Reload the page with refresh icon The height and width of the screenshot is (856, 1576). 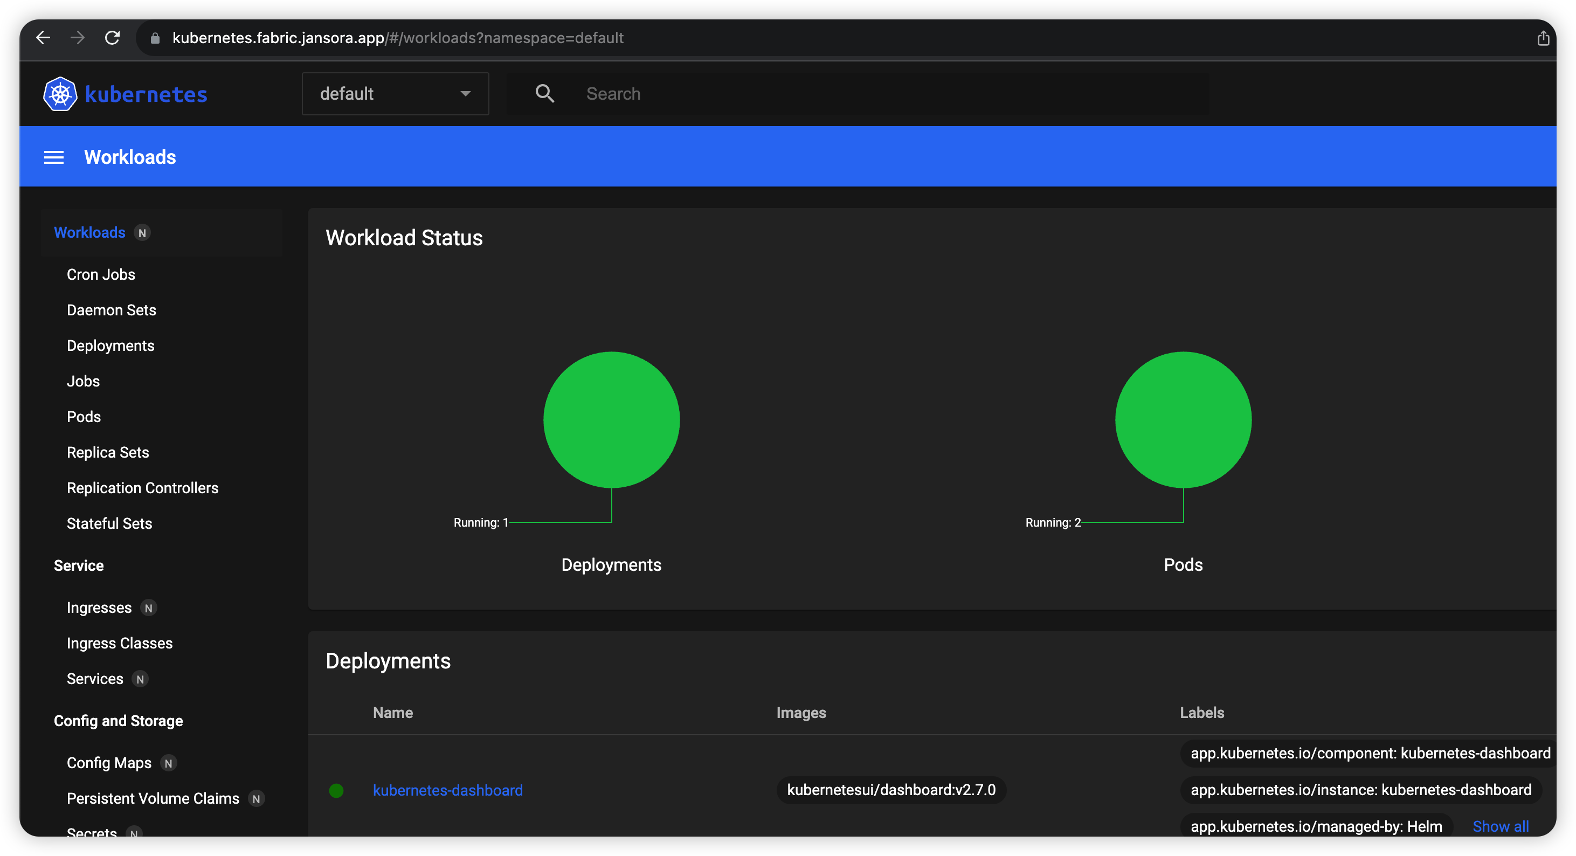click(x=113, y=38)
